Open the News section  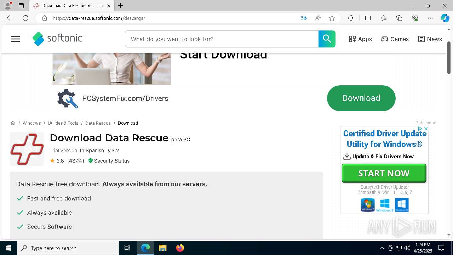[x=430, y=39]
